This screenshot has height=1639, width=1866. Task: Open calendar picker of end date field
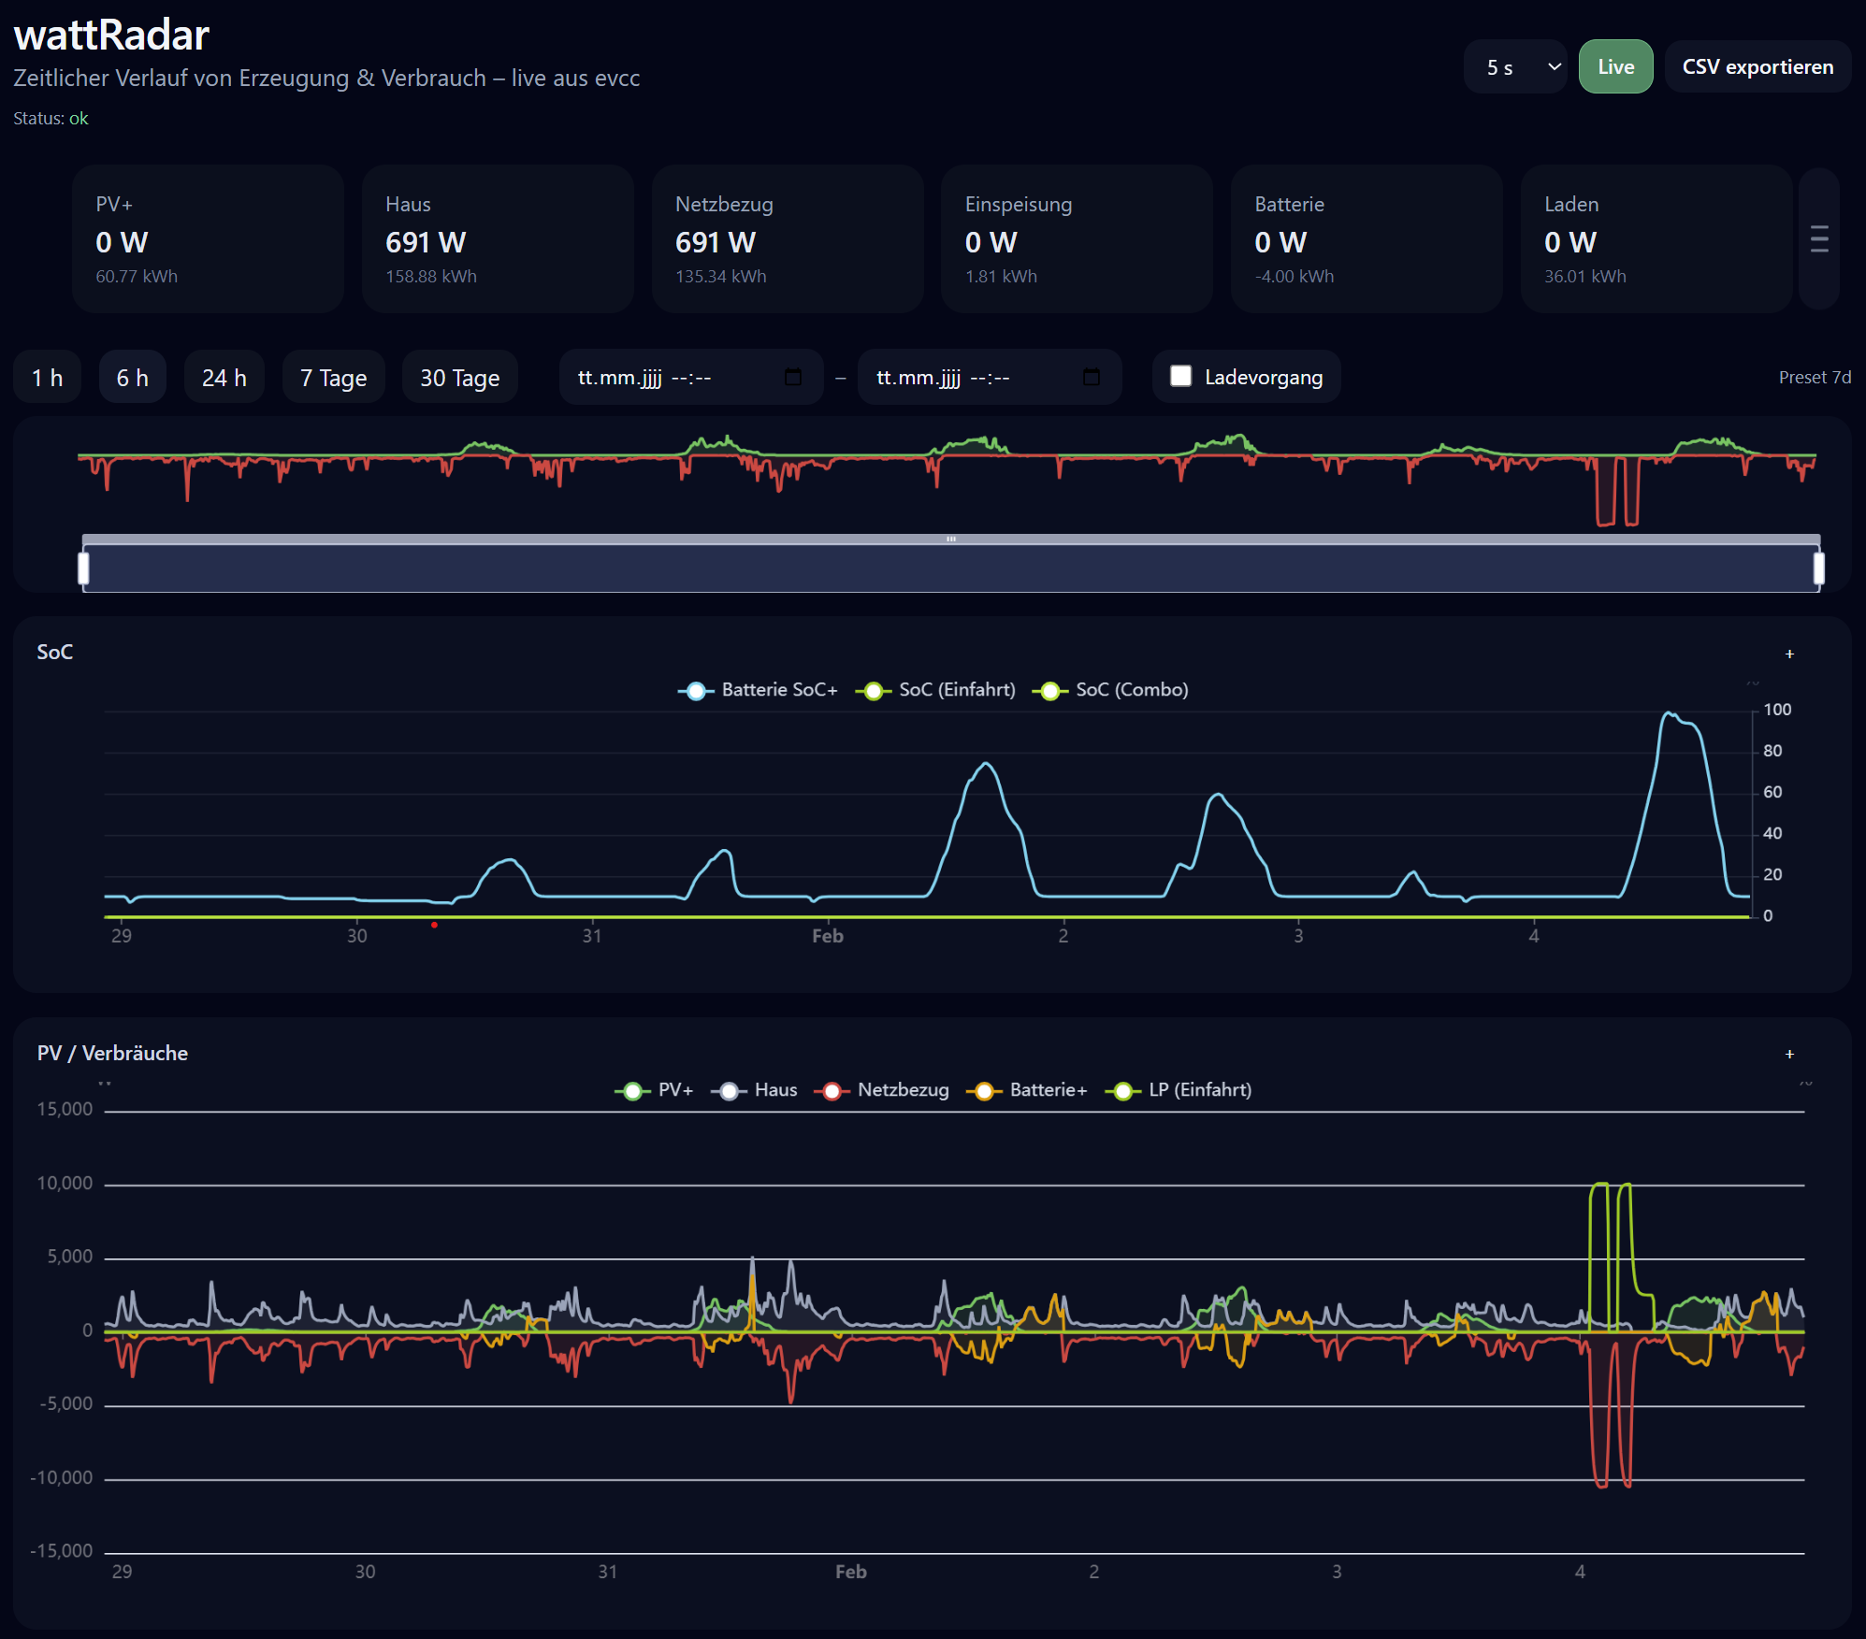click(1091, 377)
